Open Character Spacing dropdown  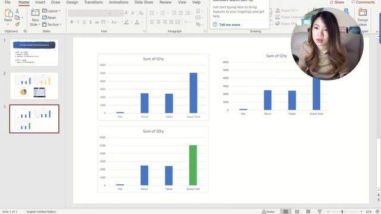104,22
